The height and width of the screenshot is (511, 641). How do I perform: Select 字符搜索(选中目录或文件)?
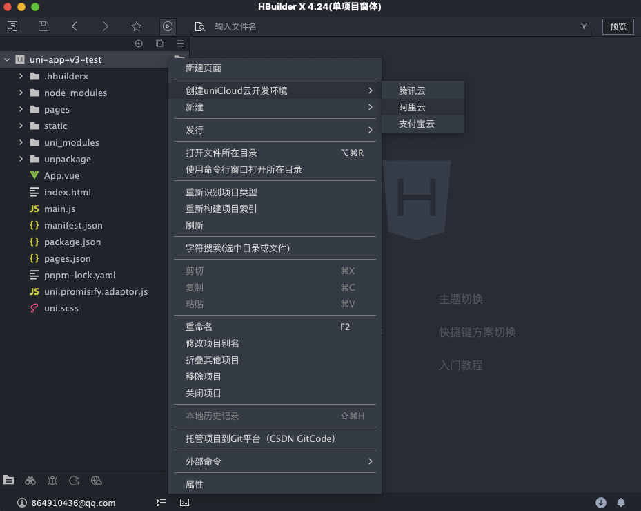[275, 248]
